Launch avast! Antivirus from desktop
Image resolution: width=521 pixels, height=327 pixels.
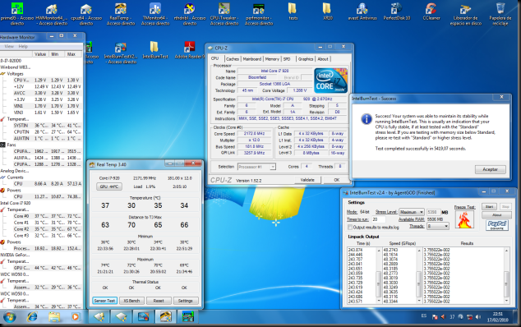click(x=362, y=12)
